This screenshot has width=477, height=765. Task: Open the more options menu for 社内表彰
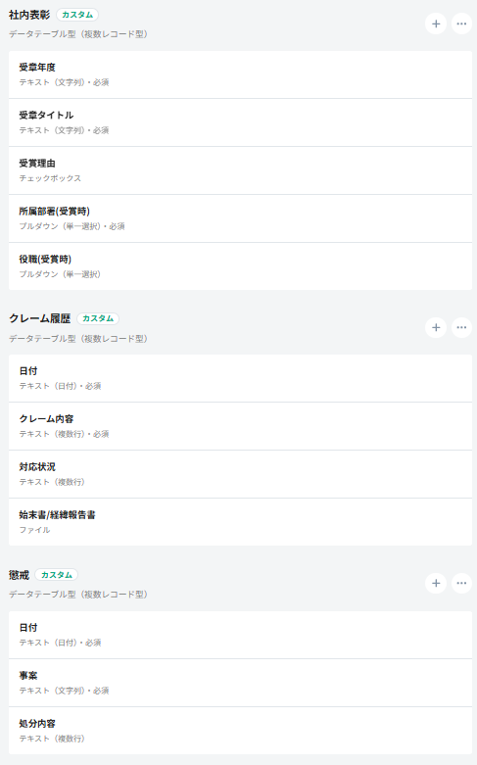(x=461, y=24)
